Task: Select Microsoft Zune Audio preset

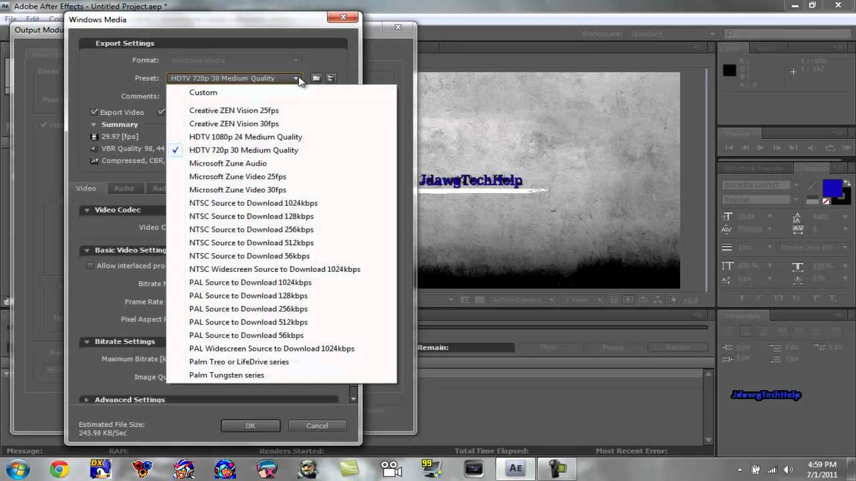Action: (x=281, y=163)
